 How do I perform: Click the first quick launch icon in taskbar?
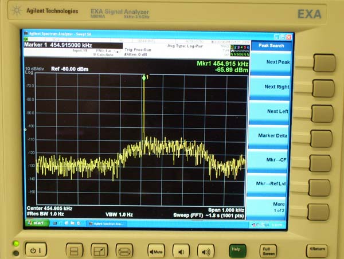click(55, 223)
